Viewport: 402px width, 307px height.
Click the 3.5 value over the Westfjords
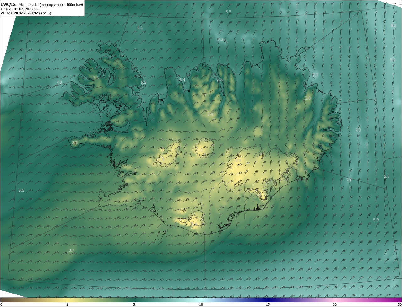(96, 78)
